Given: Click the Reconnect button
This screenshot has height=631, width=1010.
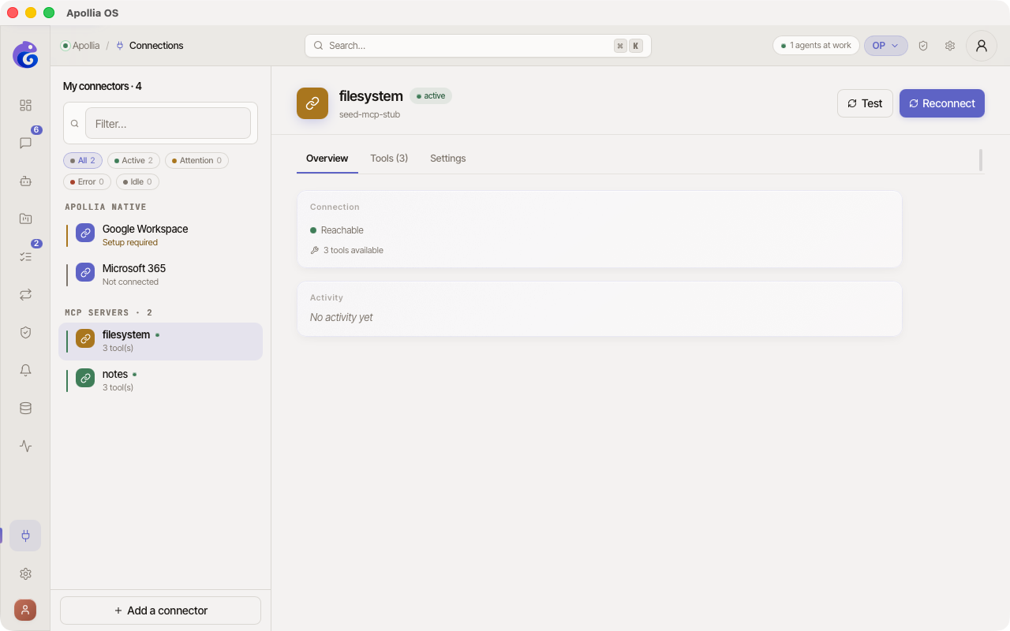Looking at the screenshot, I should pos(942,103).
